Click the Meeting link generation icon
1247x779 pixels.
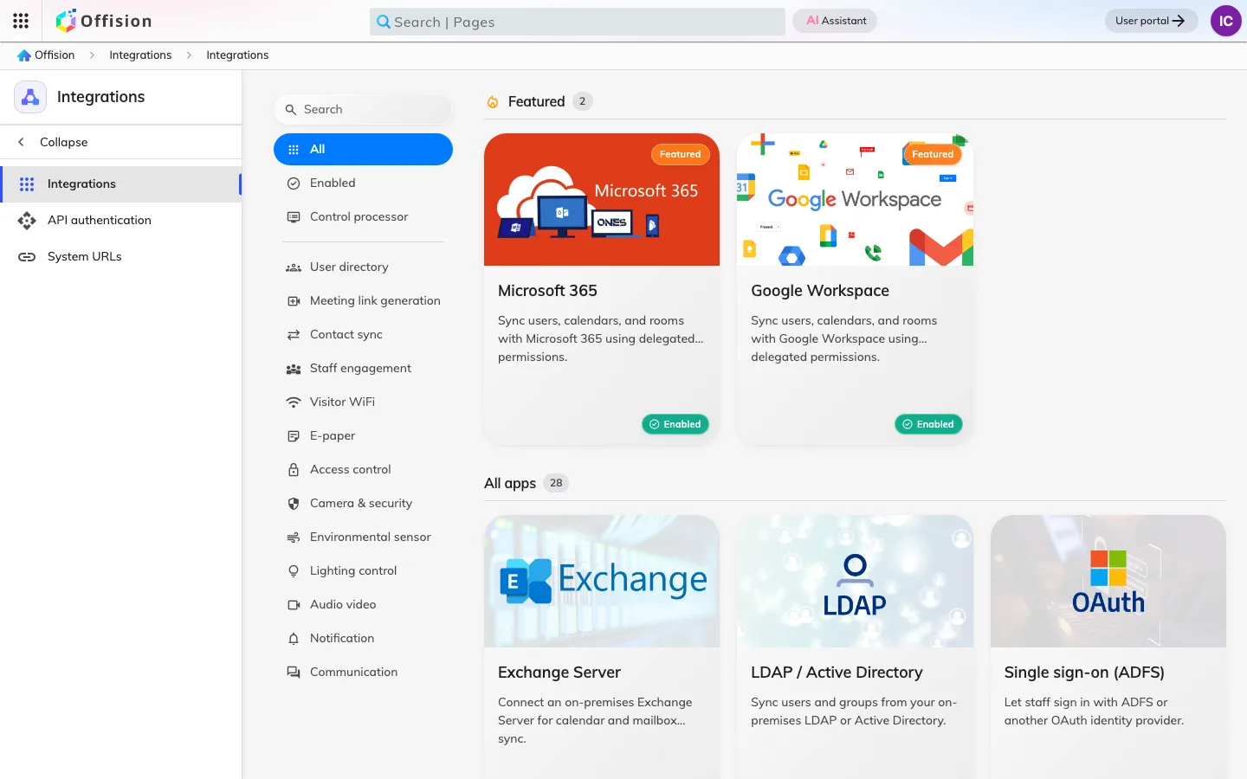(294, 301)
